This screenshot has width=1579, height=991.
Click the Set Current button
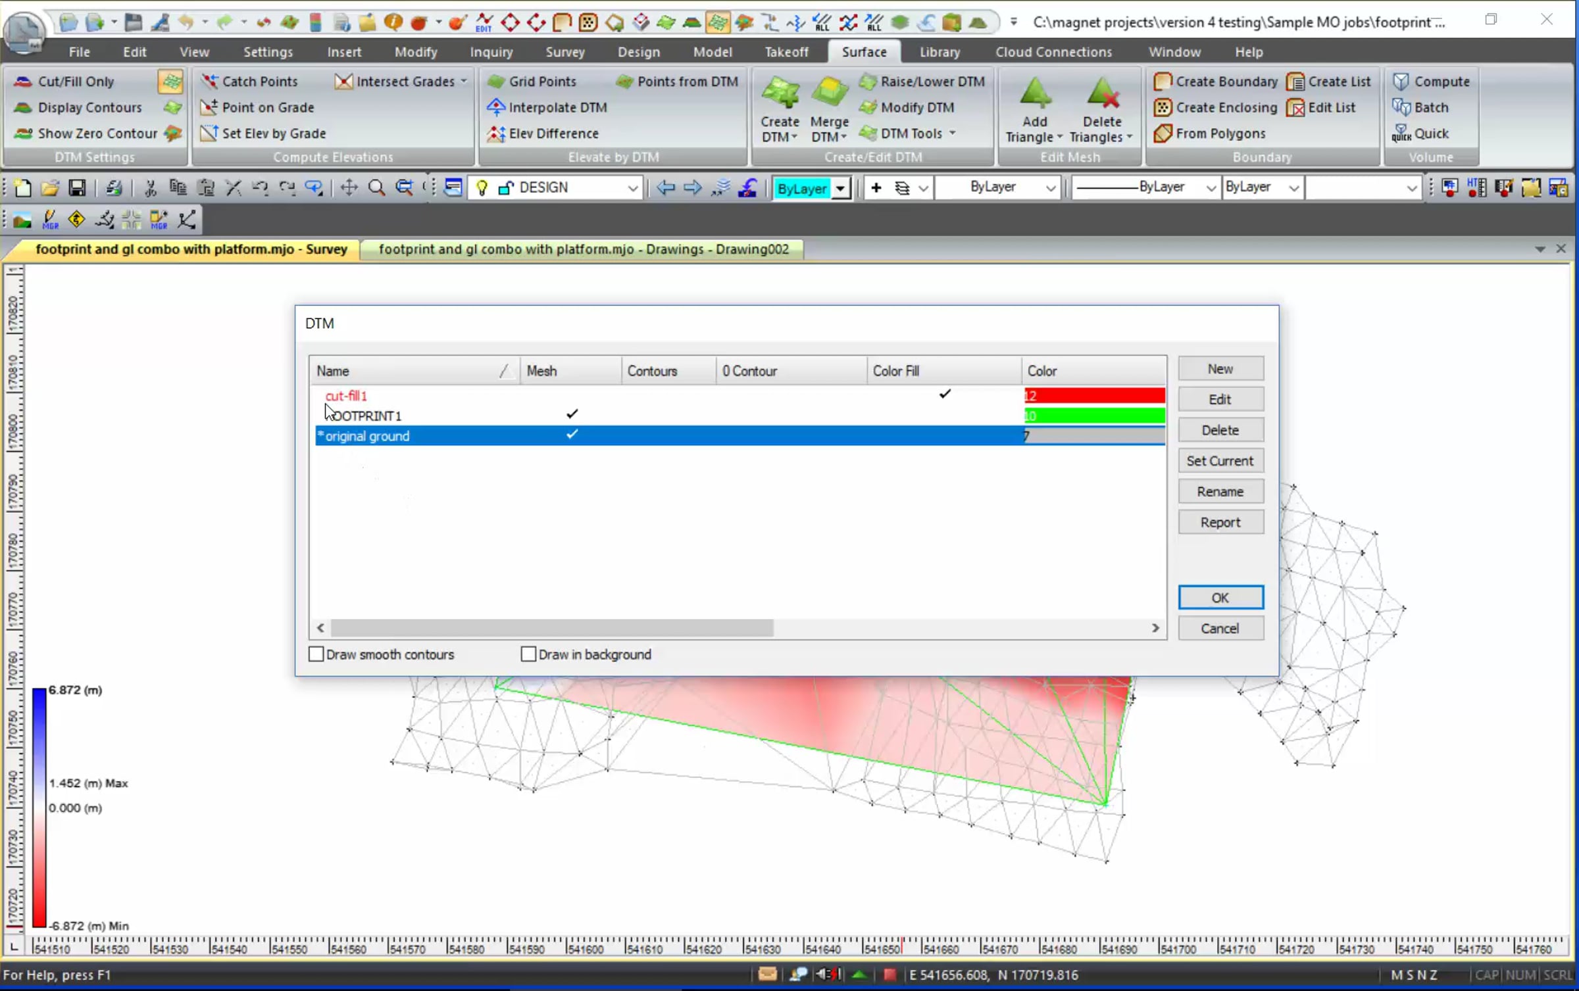[x=1220, y=461]
